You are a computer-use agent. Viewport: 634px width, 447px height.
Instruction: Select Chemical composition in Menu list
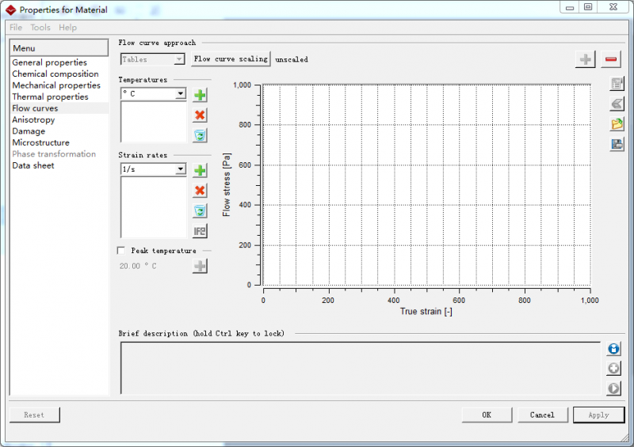55,74
